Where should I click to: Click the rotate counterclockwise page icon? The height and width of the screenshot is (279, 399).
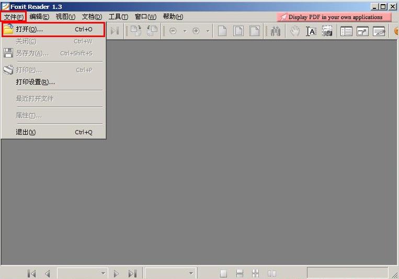point(152,31)
